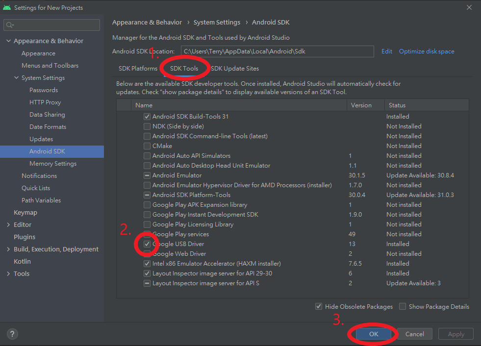Image resolution: width=481 pixels, height=346 pixels.
Task: Expand the Editor section
Action: tap(8, 224)
